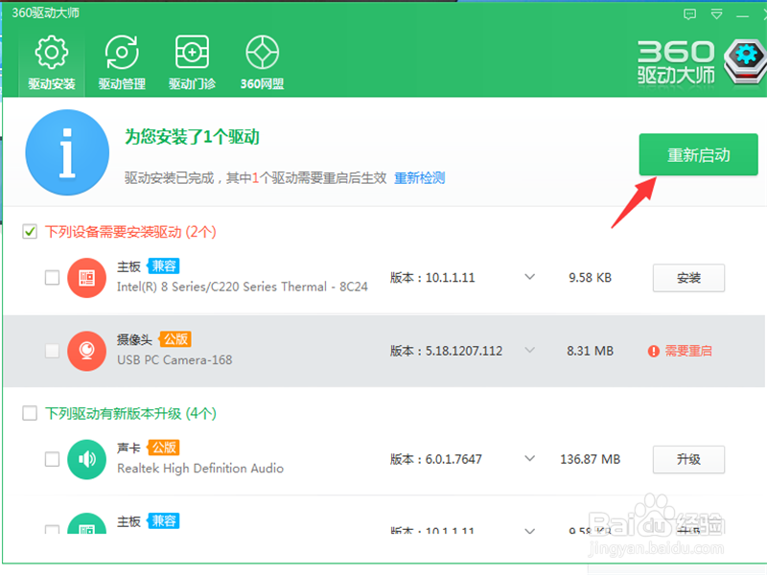Check the Intel 8 Series Thermal driver checkbox
The height and width of the screenshot is (575, 767).
click(x=52, y=278)
